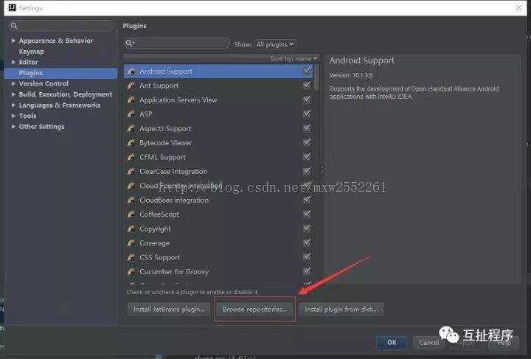This screenshot has height=359, width=531.
Task: Select the Cucumber for Groovy row name
Action: tap(174, 271)
